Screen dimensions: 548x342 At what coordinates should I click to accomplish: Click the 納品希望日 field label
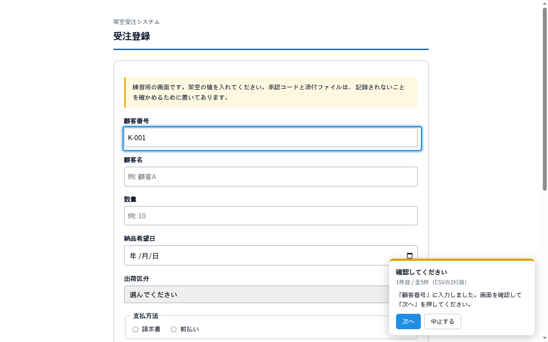coord(140,239)
